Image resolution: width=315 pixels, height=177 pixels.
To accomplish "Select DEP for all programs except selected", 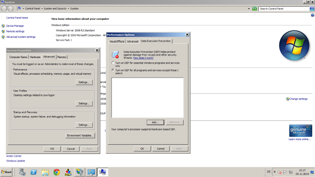I will 113,70.
